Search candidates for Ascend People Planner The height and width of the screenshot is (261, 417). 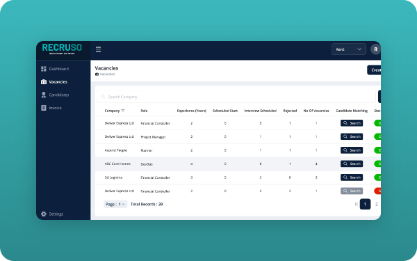click(x=352, y=150)
